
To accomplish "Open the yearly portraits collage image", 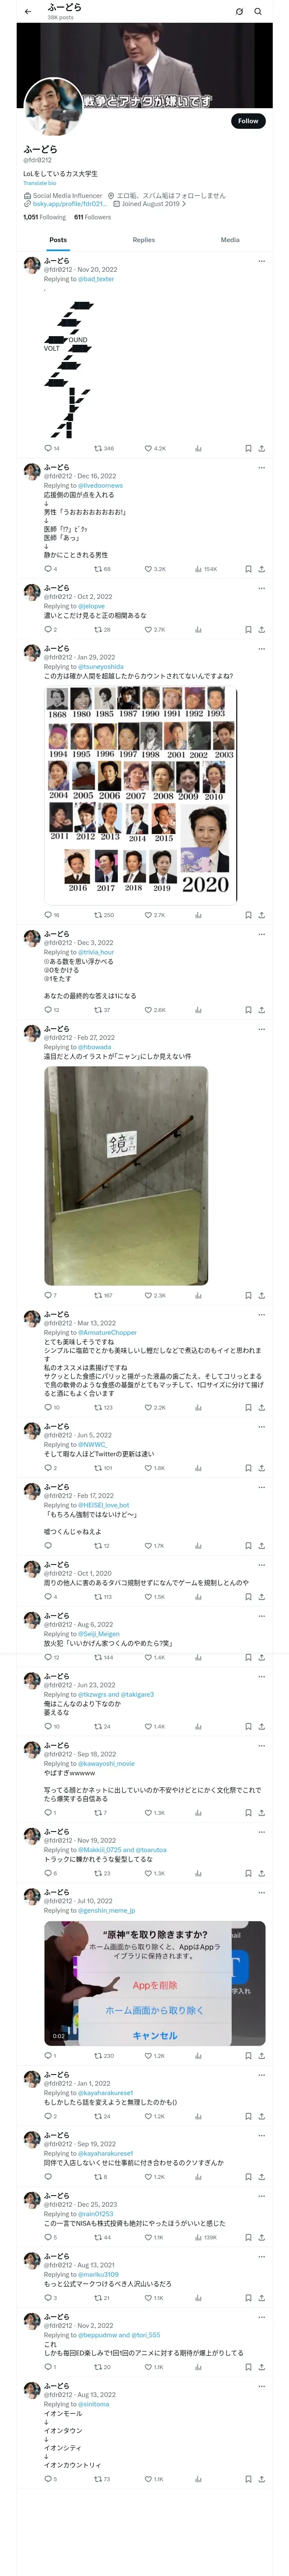I will [140, 795].
